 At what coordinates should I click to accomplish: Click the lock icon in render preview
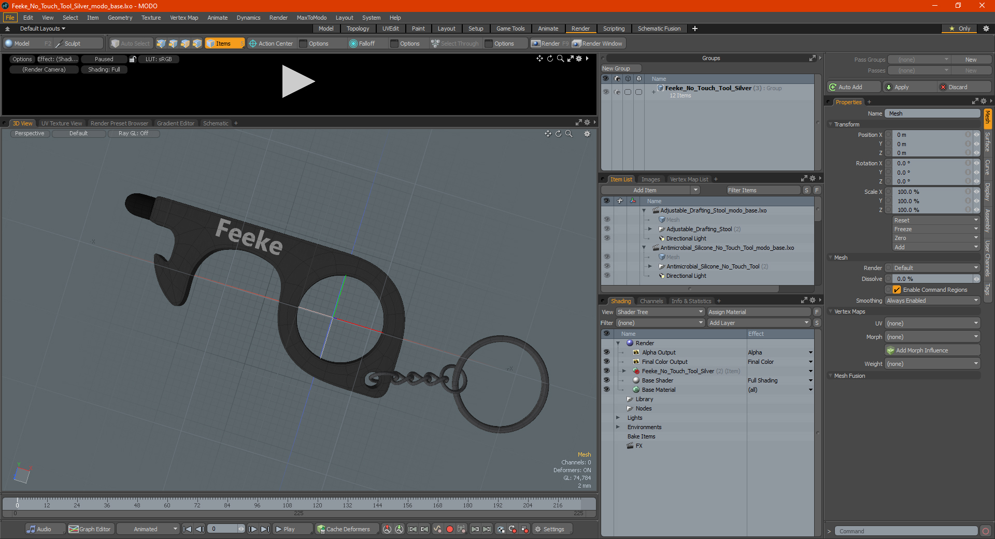[133, 59]
